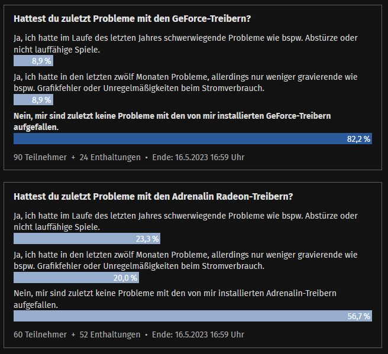The width and height of the screenshot is (388, 354).
Task: Click the '52 Enthaltungen' text
Action: (x=110, y=334)
